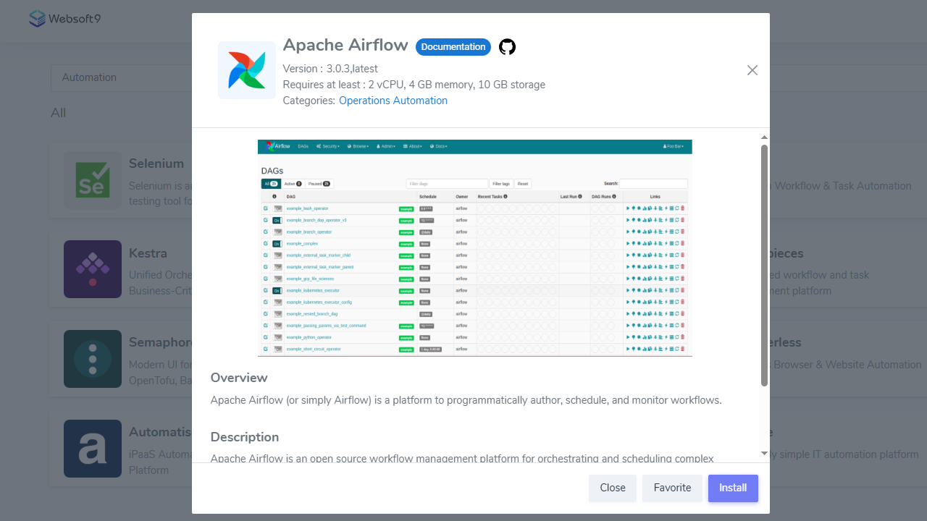Click the Websoft9 logo
The width and height of the screenshot is (927, 521).
64,18
